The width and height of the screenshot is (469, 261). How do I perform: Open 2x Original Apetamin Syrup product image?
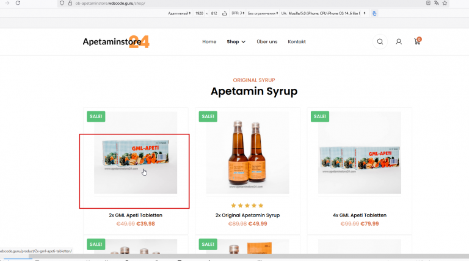pos(248,153)
